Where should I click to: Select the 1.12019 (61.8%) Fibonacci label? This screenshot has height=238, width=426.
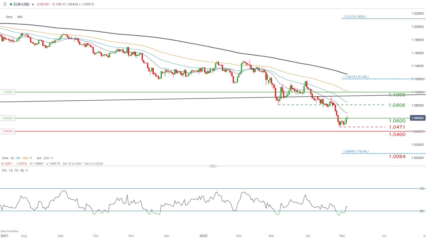356,77
